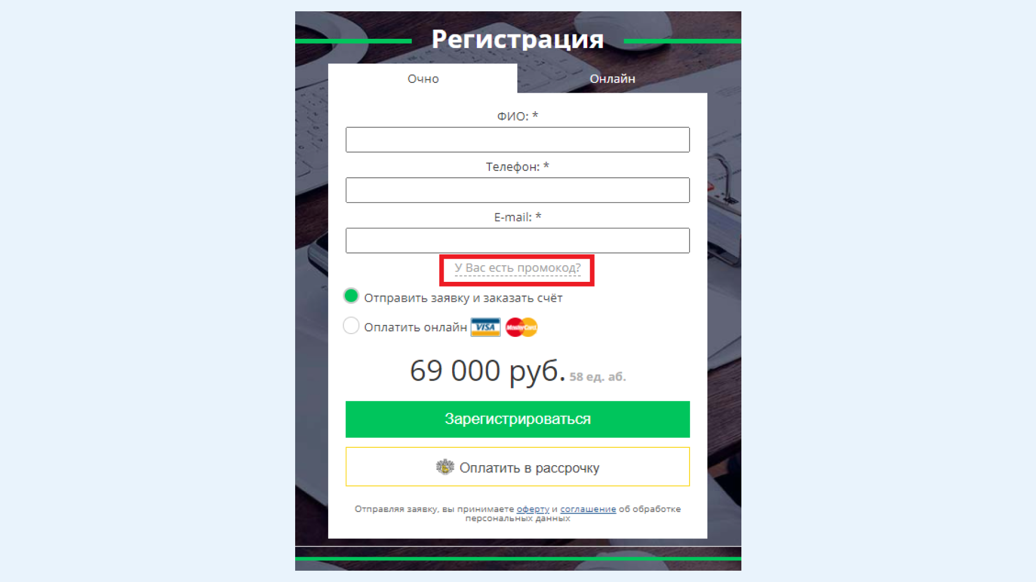Click the MasterCard logo icon

point(521,327)
